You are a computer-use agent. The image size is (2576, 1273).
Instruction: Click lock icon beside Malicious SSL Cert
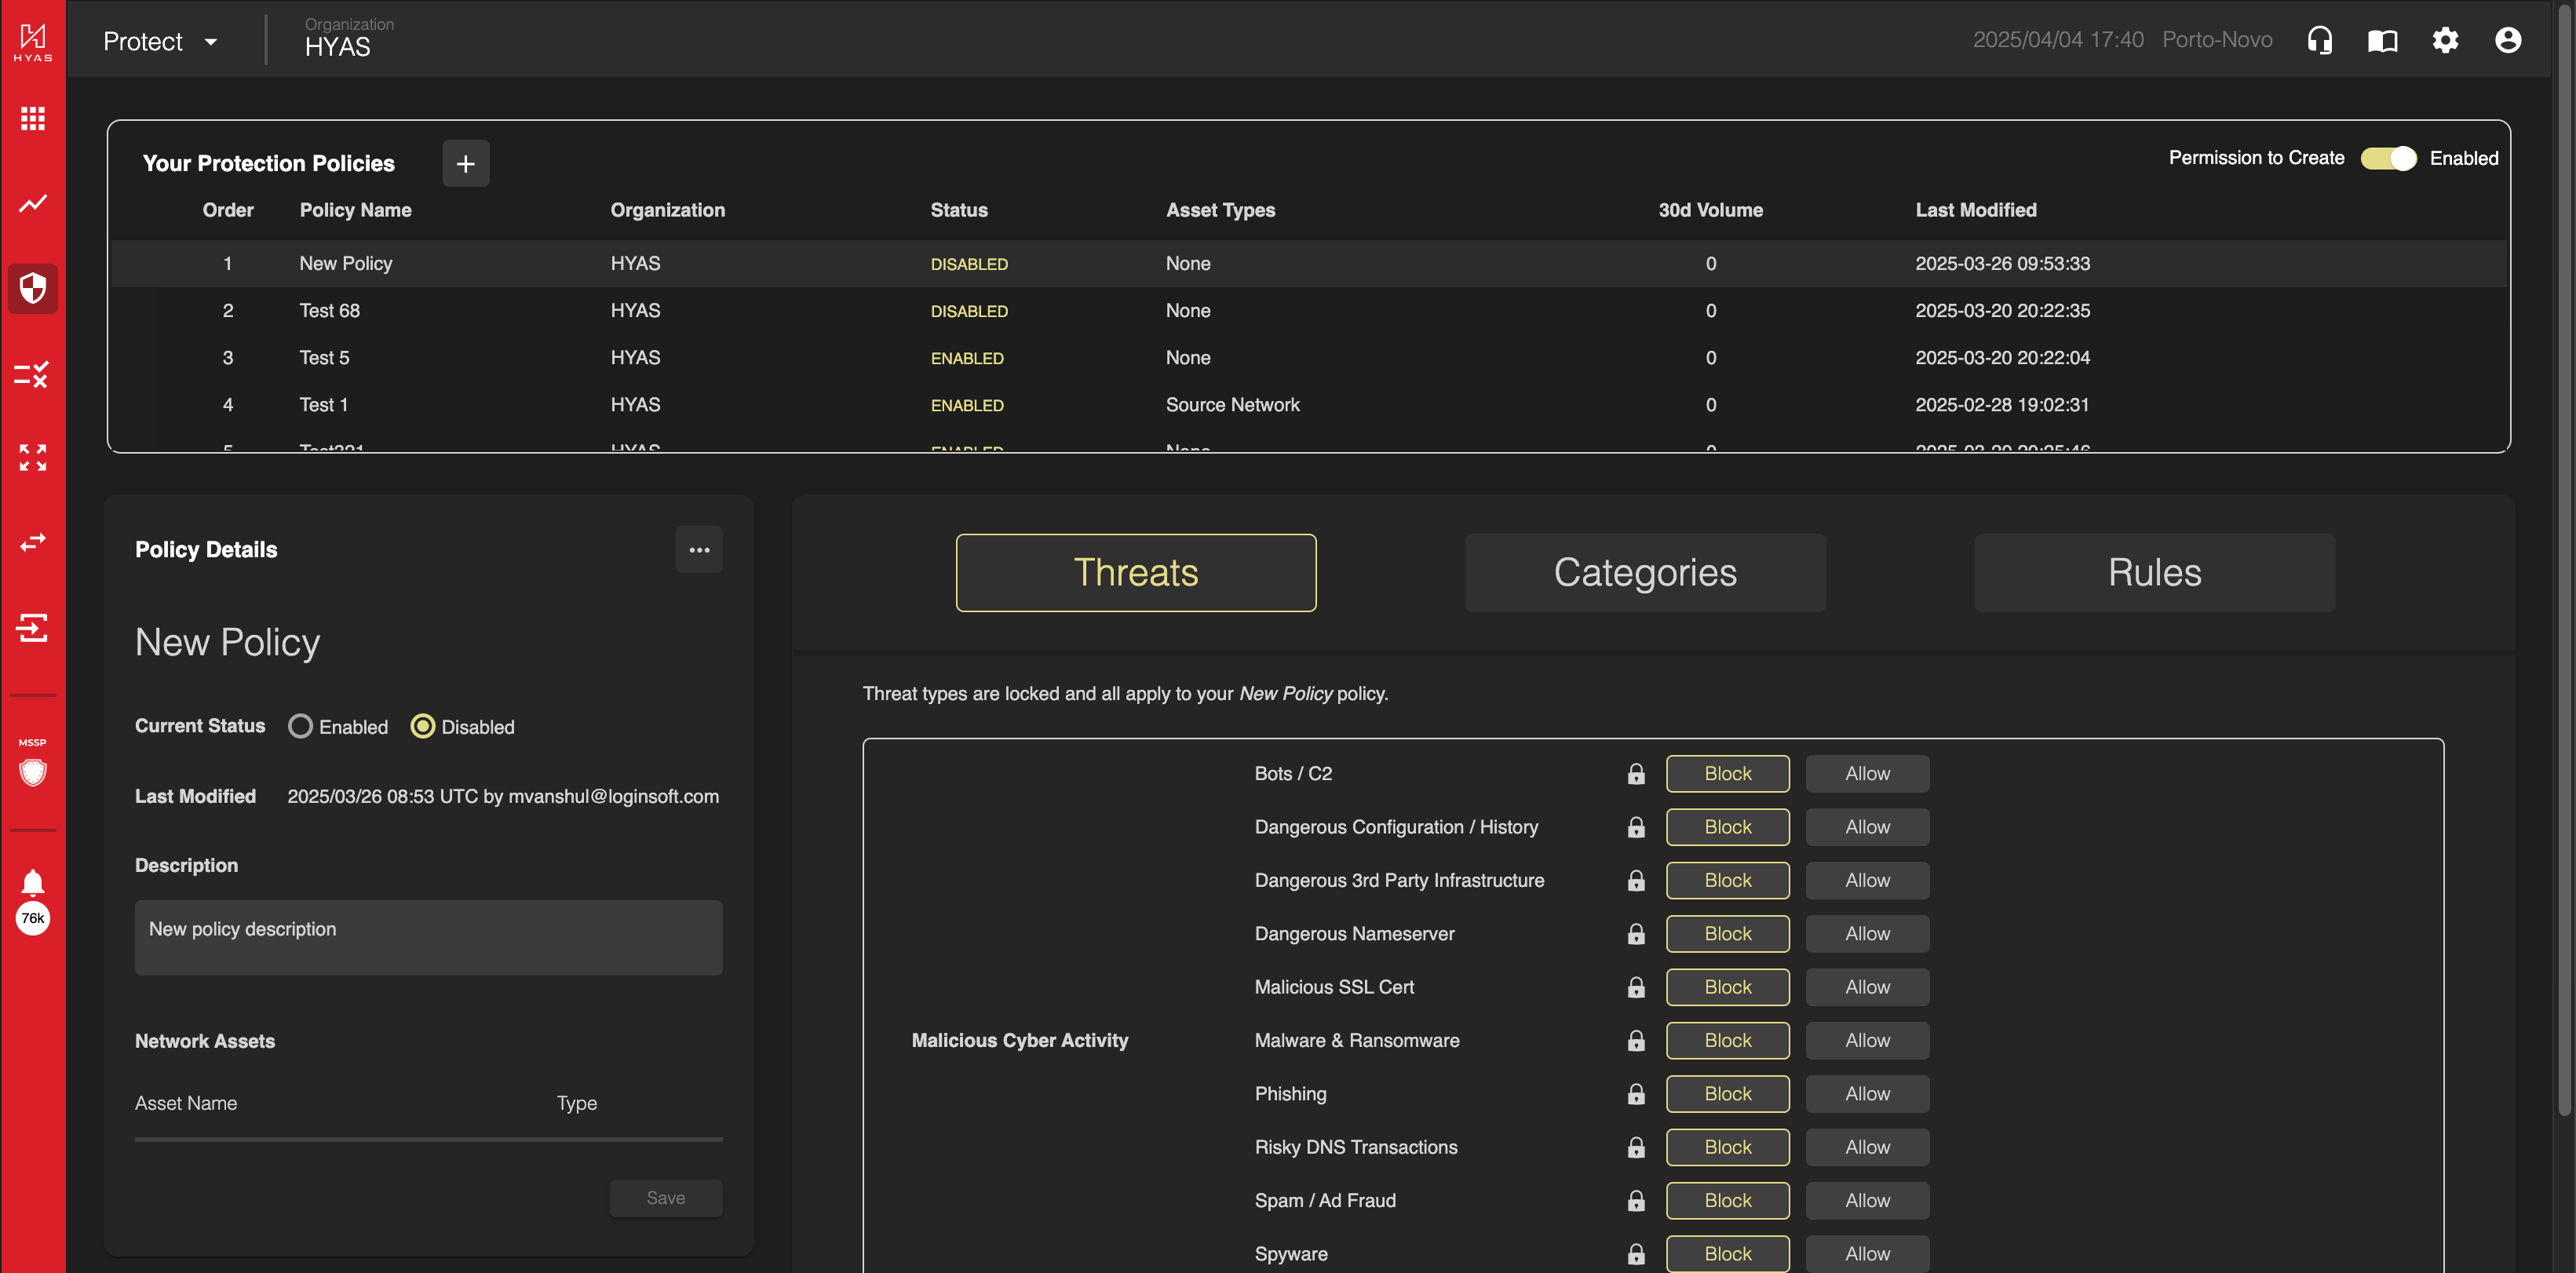pos(1636,987)
